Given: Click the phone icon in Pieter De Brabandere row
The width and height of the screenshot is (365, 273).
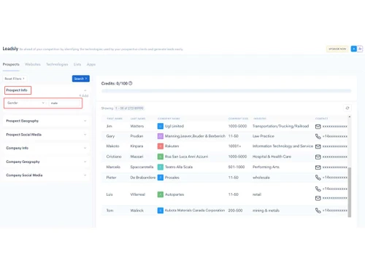Looking at the screenshot, I should pos(318,178).
